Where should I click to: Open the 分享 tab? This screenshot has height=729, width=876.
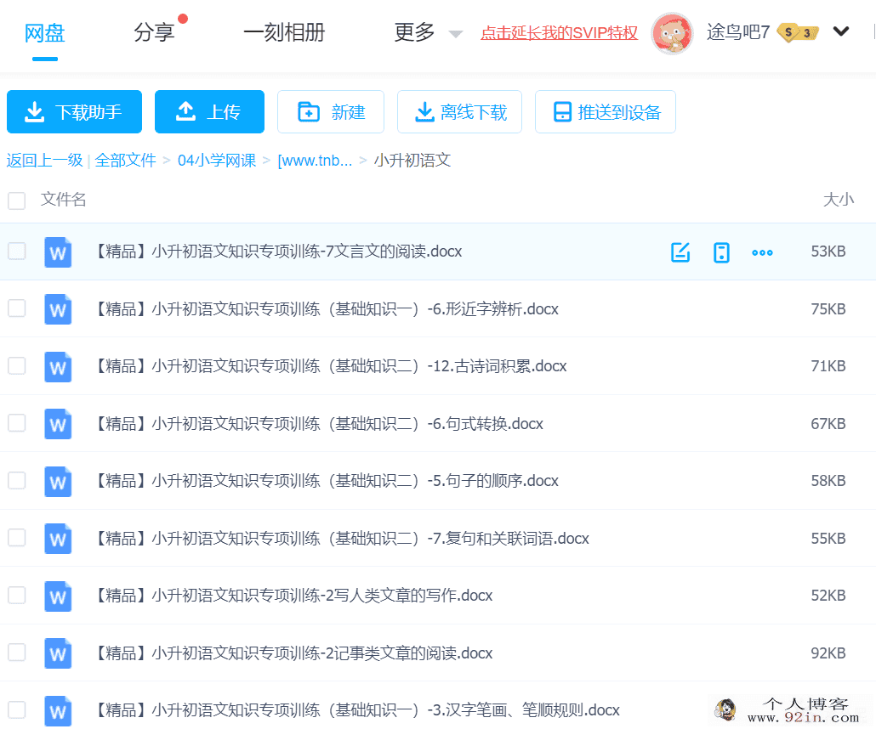coord(154,32)
